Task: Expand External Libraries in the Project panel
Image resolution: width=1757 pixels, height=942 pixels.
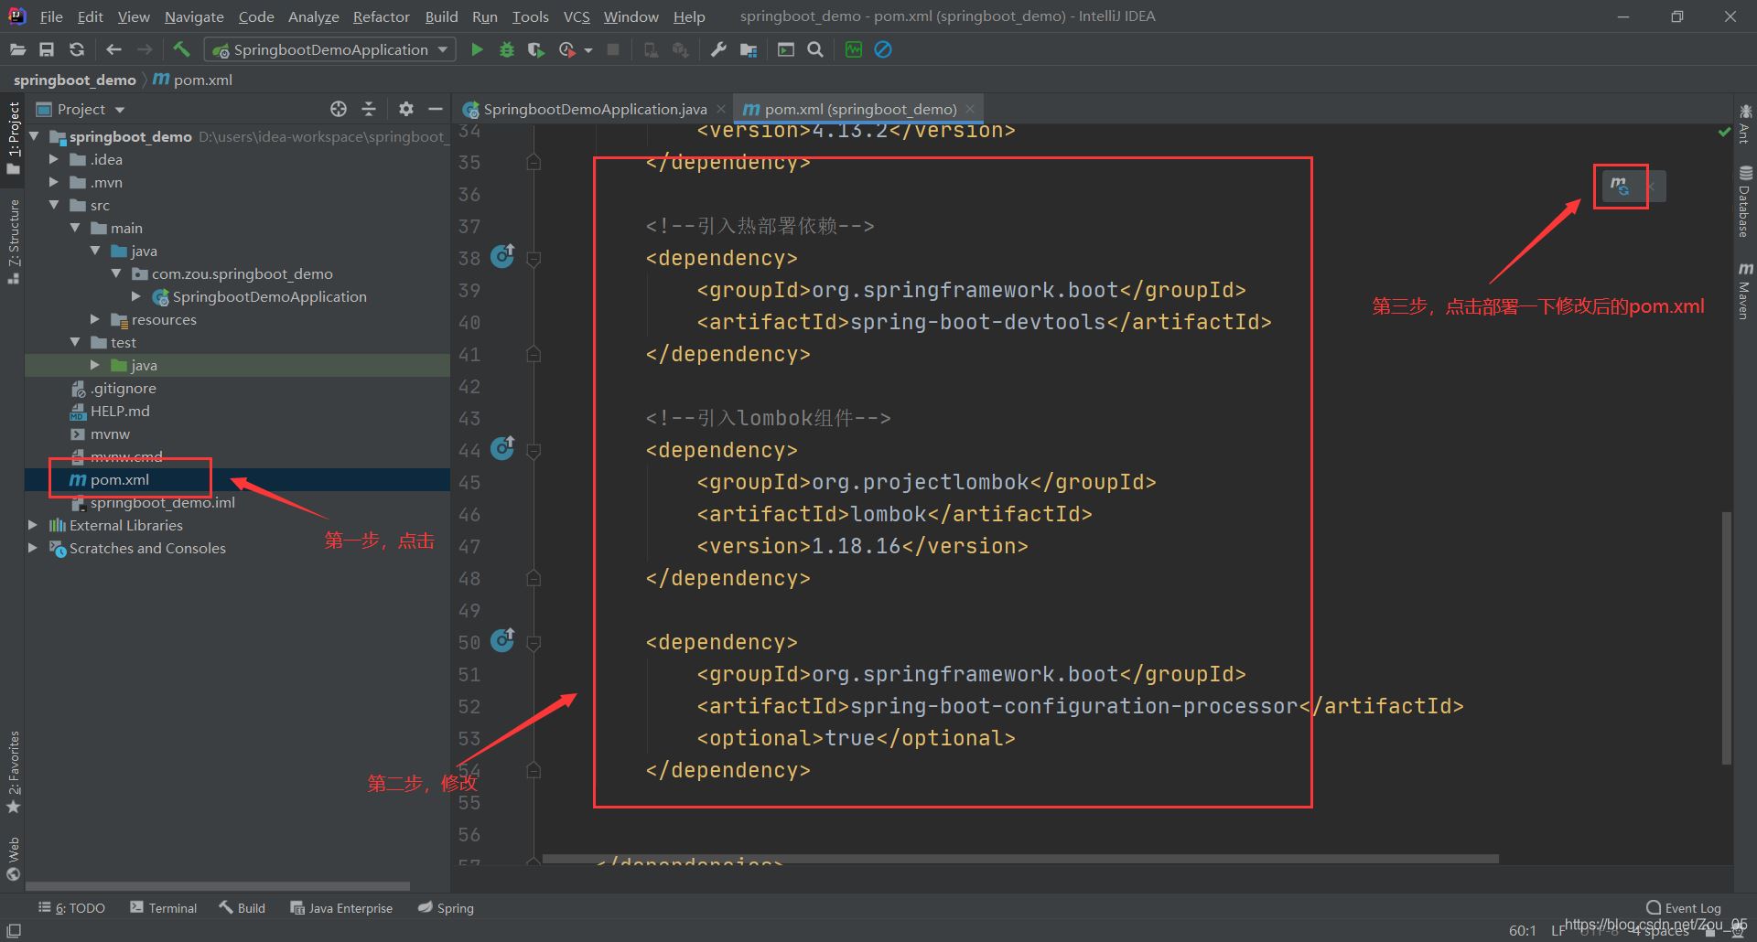Action: point(34,525)
